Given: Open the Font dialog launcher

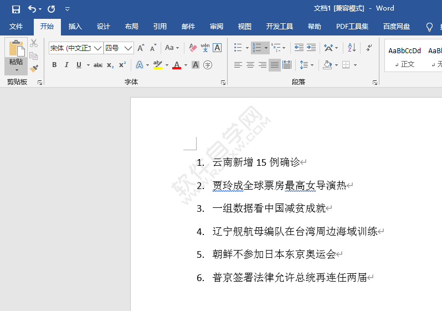Looking at the screenshot, I should 223,83.
